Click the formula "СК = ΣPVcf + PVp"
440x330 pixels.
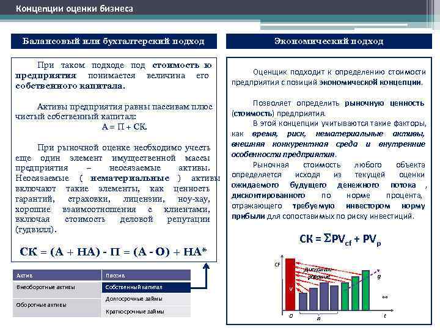[x=340, y=240]
